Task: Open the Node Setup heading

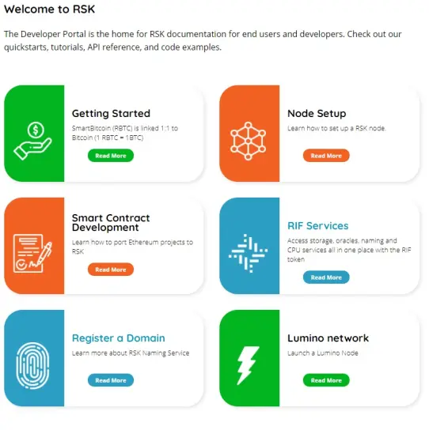Action: pyautogui.click(x=317, y=114)
